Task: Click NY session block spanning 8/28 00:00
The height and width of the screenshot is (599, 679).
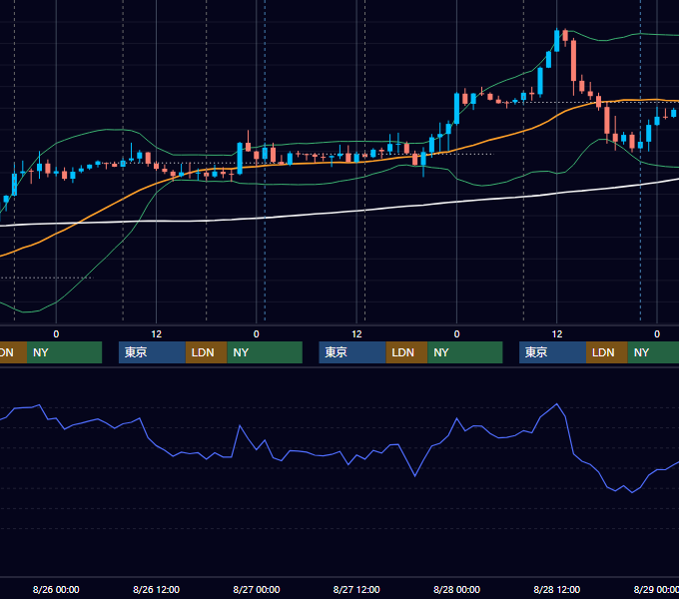Action: tap(465, 352)
